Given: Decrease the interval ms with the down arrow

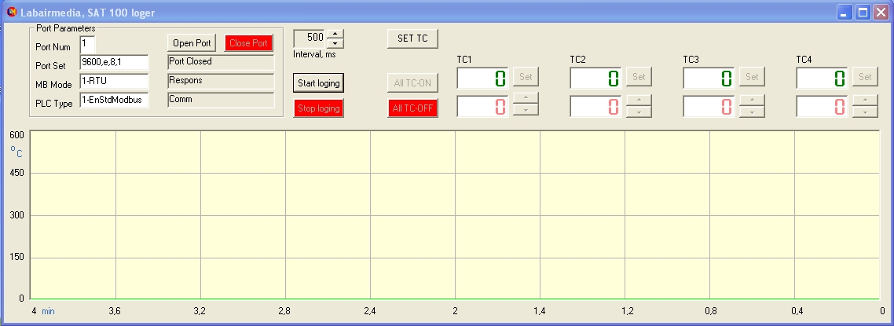Looking at the screenshot, I should click(335, 43).
